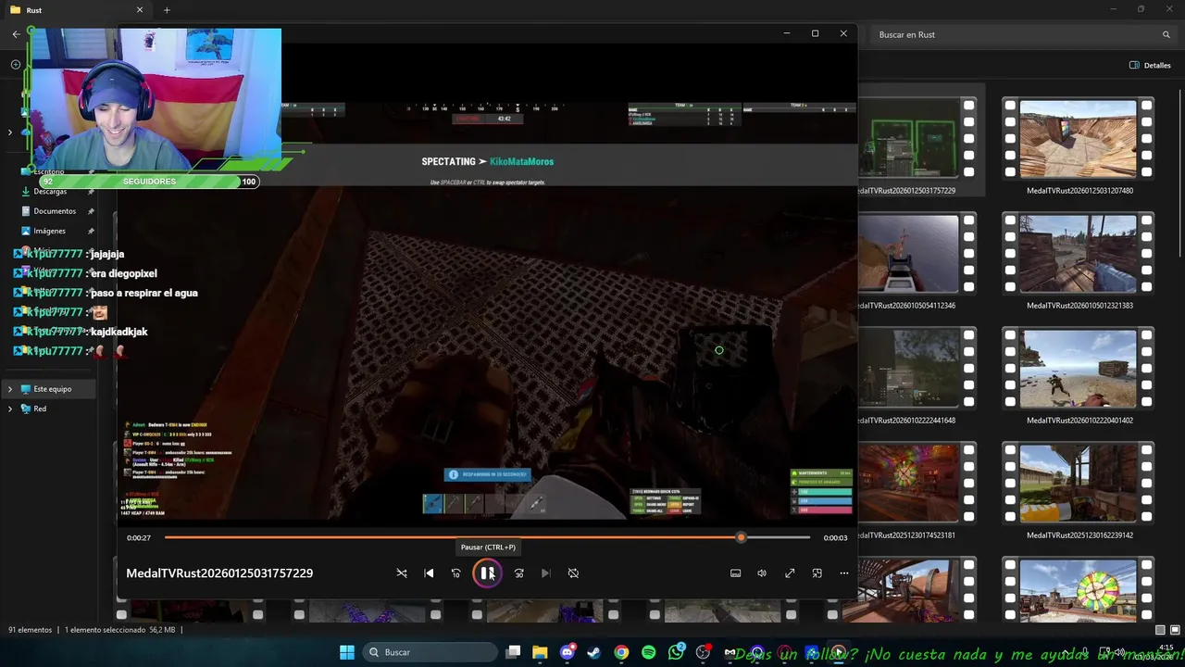Click the video progress slider handle
The height and width of the screenshot is (667, 1185).
[x=741, y=537]
